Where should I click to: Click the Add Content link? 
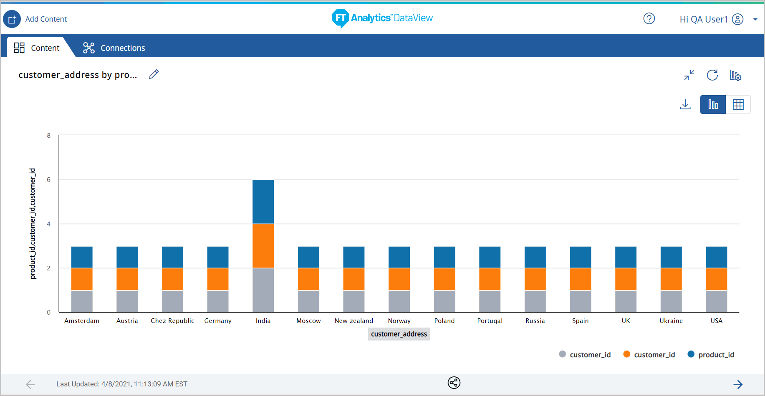click(x=46, y=19)
